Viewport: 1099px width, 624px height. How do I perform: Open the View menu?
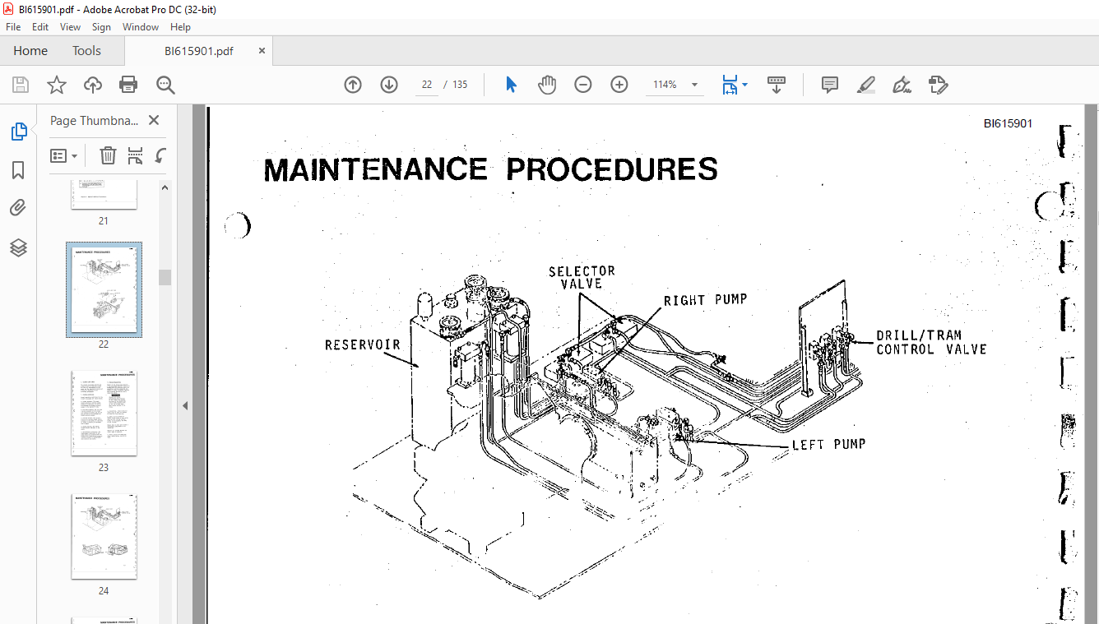click(71, 27)
